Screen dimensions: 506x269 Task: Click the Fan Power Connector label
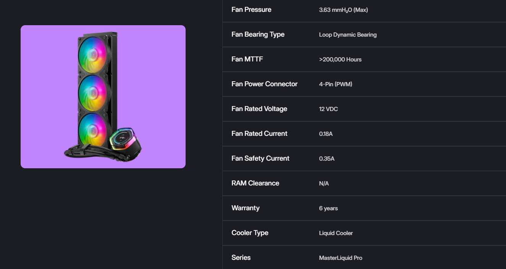(264, 84)
